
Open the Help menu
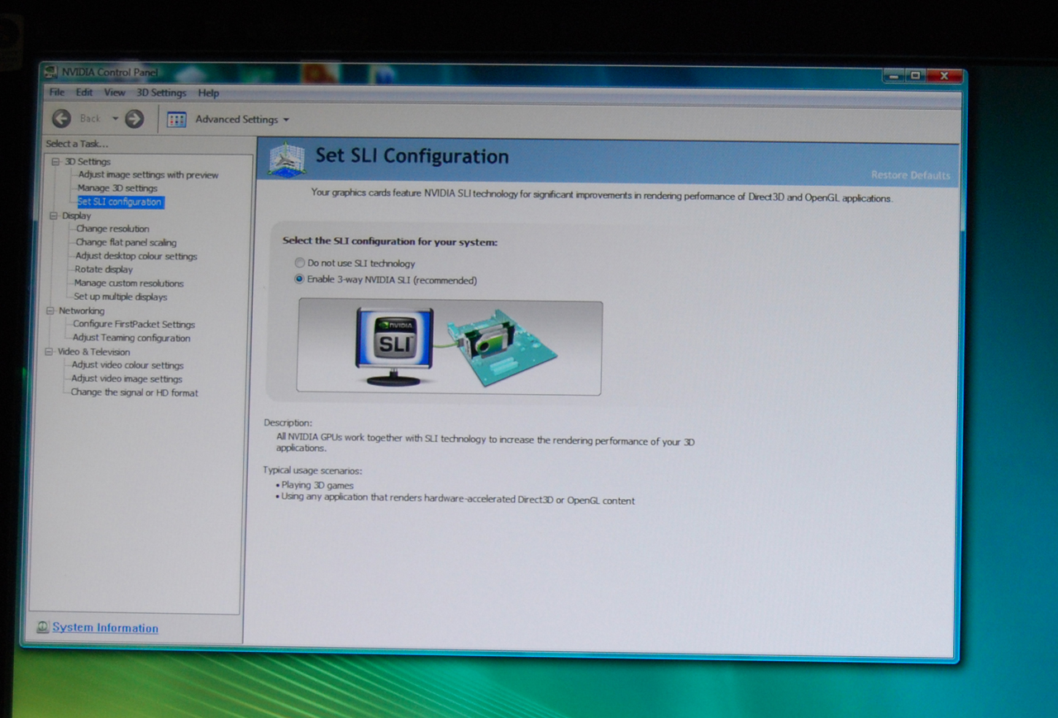pos(208,93)
